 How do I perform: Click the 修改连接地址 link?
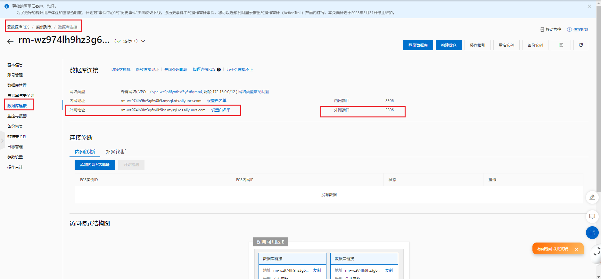[147, 69]
